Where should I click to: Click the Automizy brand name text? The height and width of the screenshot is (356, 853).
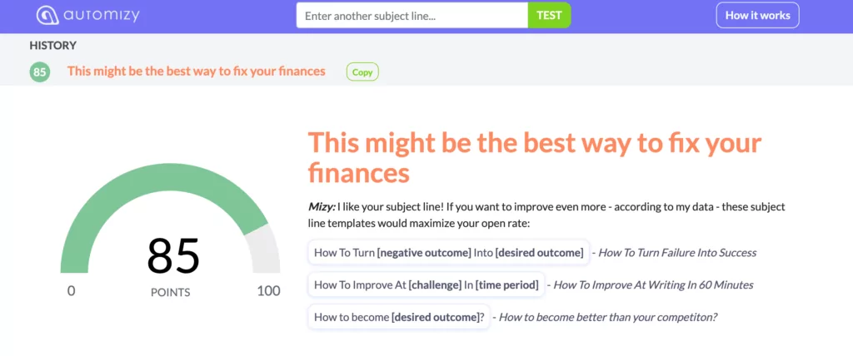(102, 15)
